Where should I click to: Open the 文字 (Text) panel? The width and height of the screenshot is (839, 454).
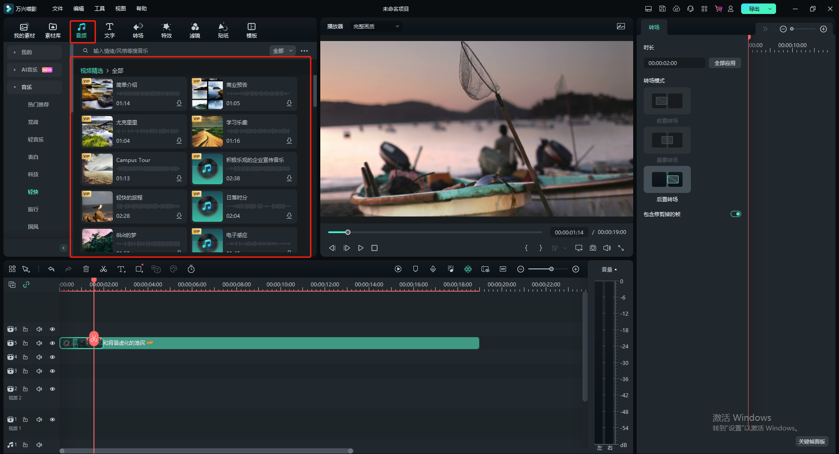click(109, 30)
